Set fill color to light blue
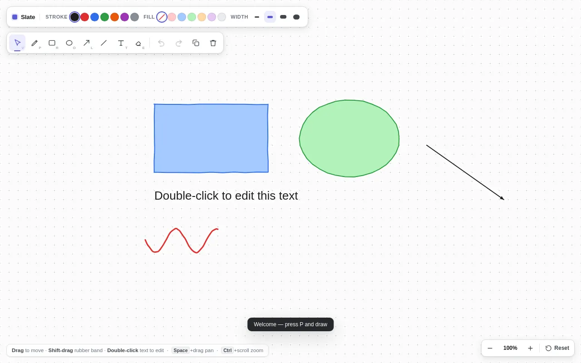The height and width of the screenshot is (363, 581). [182, 17]
